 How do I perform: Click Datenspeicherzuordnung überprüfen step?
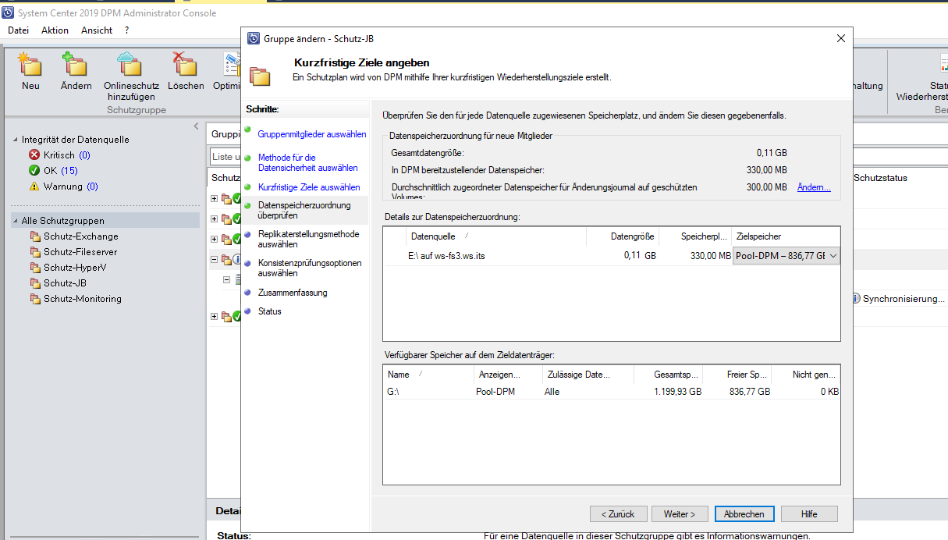[304, 211]
